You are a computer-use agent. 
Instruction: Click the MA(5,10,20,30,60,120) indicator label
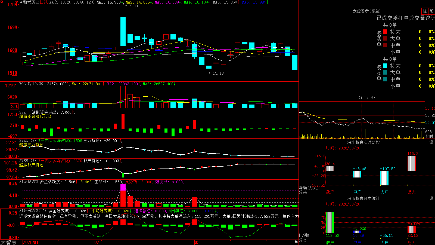72,2
